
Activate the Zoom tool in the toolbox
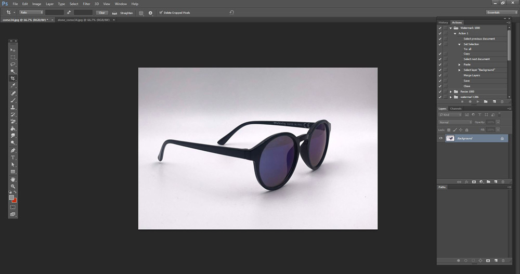tap(13, 186)
